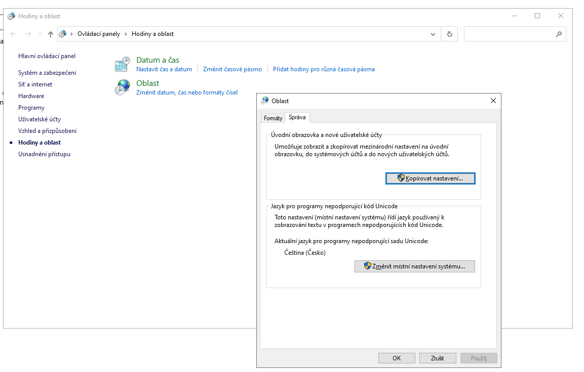Expand the address bar history dropdown
Viewport: 584px width, 372px height.
(x=433, y=34)
